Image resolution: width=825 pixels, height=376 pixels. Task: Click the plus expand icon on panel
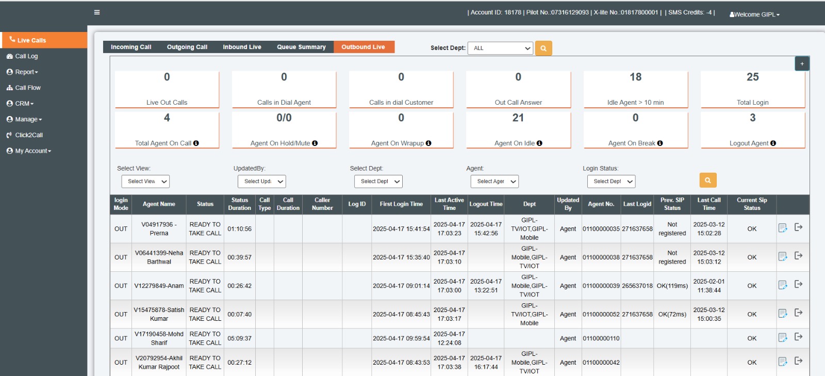(802, 64)
